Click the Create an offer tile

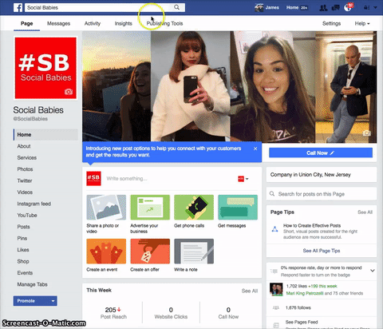[x=150, y=251]
